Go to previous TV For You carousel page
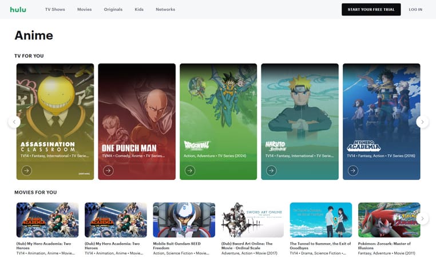 click(14, 122)
